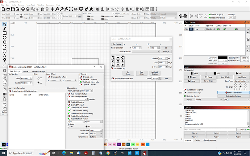Screen dimensions: 250x156
Task: Select the Measure tool
Action: [x=4, y=64]
